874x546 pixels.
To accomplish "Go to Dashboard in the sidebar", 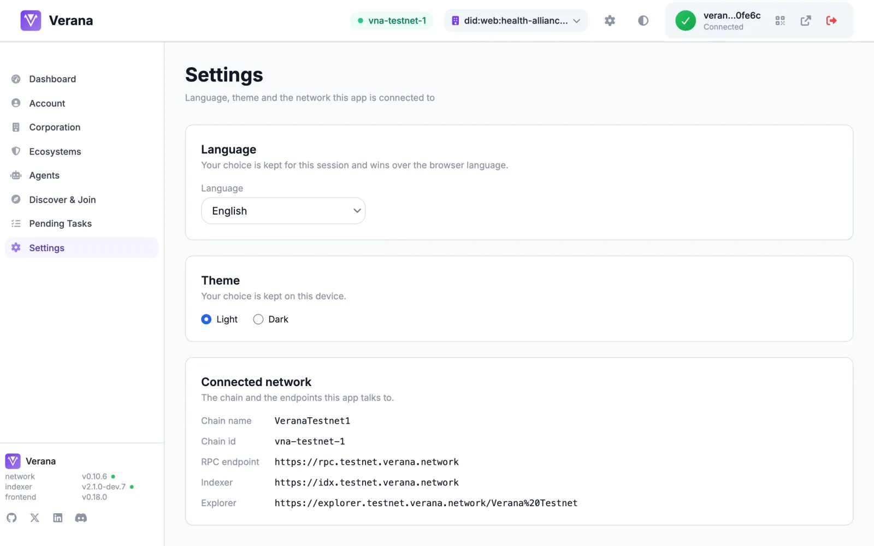I will pyautogui.click(x=82, y=79).
